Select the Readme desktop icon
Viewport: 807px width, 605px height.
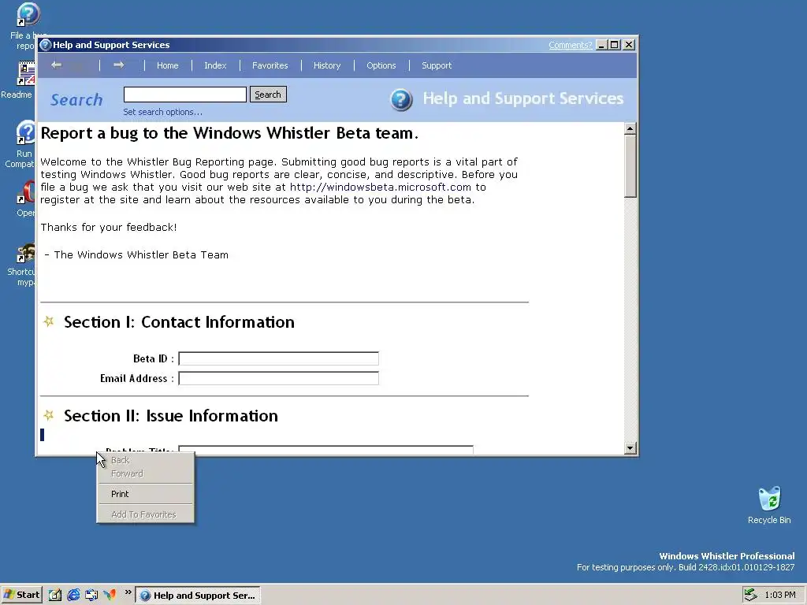click(x=26, y=73)
